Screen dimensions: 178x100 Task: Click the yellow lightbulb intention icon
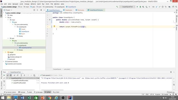click(55, 26)
